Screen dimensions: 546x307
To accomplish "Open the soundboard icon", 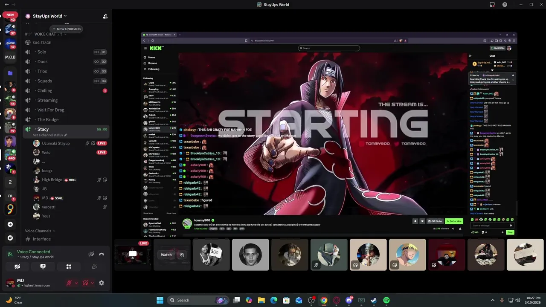I will click(x=95, y=266).
